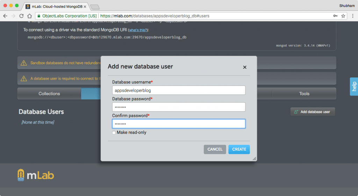Click the Database username field
This screenshot has height=196, width=358.
(x=179, y=90)
